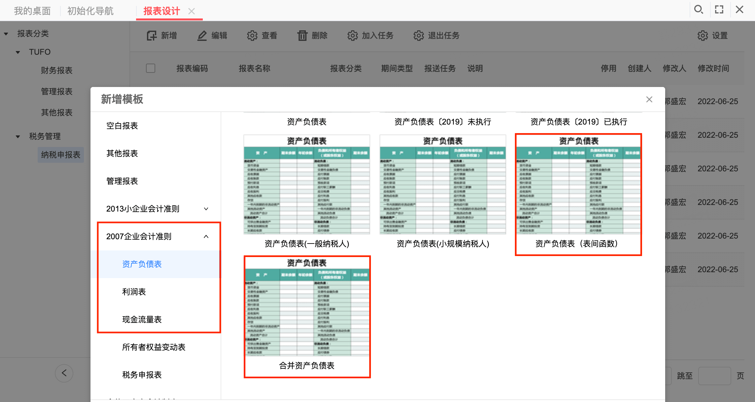The image size is (755, 402).
Task: Click the 退出任务 toolbar icon
Action: pyautogui.click(x=418, y=36)
